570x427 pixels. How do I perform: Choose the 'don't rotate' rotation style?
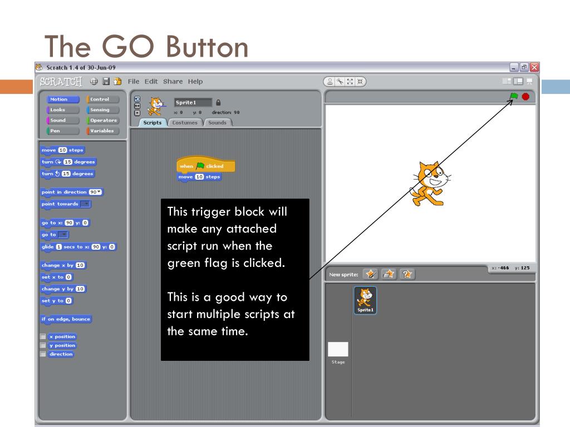click(137, 113)
